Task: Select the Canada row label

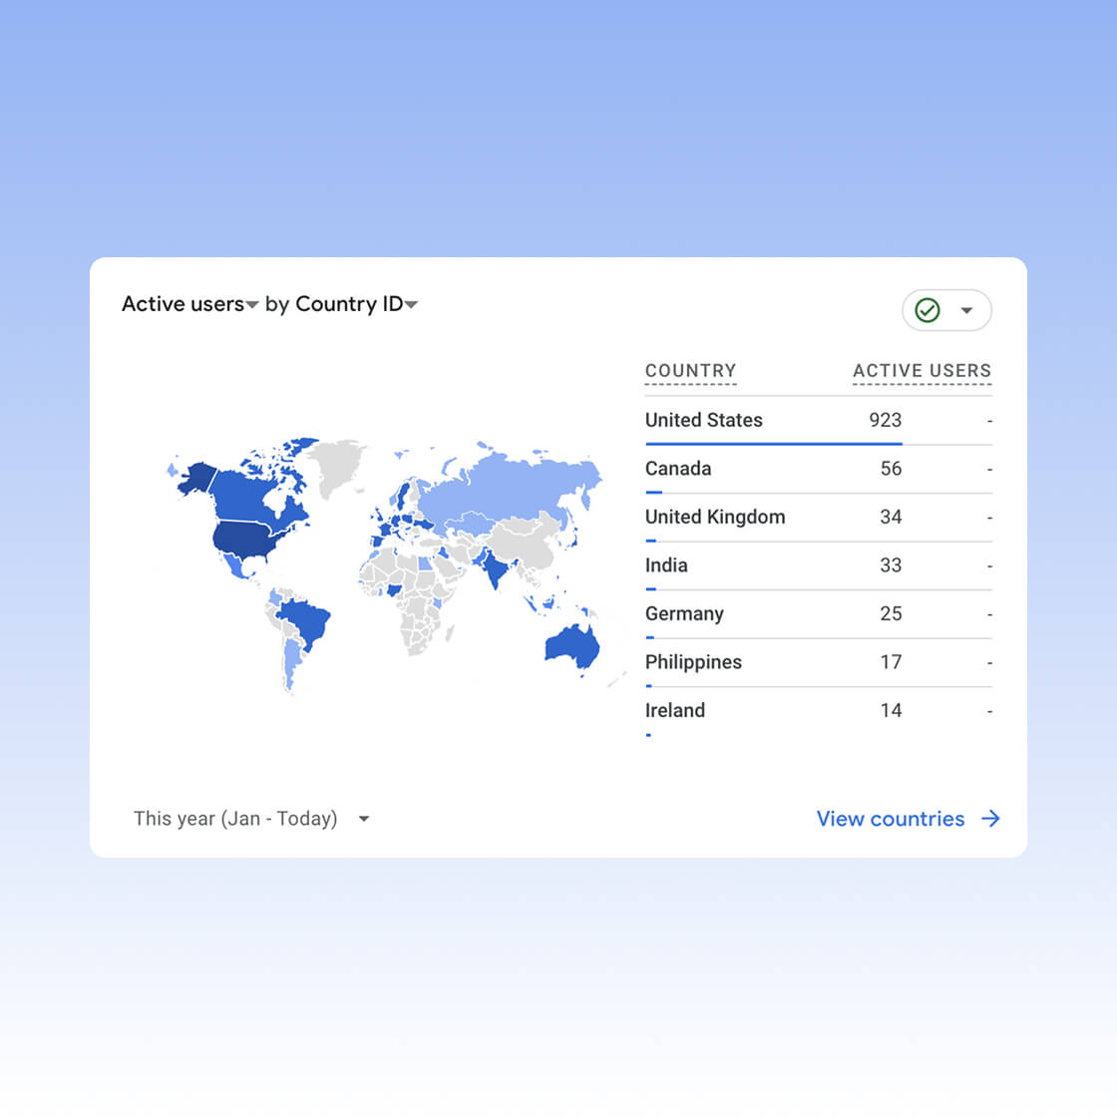Action: pyautogui.click(x=677, y=469)
